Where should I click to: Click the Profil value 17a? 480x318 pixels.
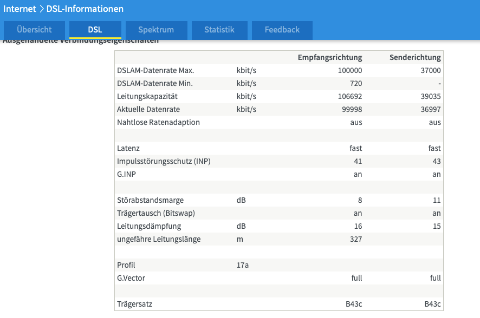click(243, 265)
